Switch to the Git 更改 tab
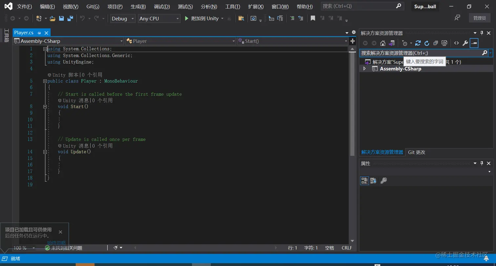 coord(417,152)
